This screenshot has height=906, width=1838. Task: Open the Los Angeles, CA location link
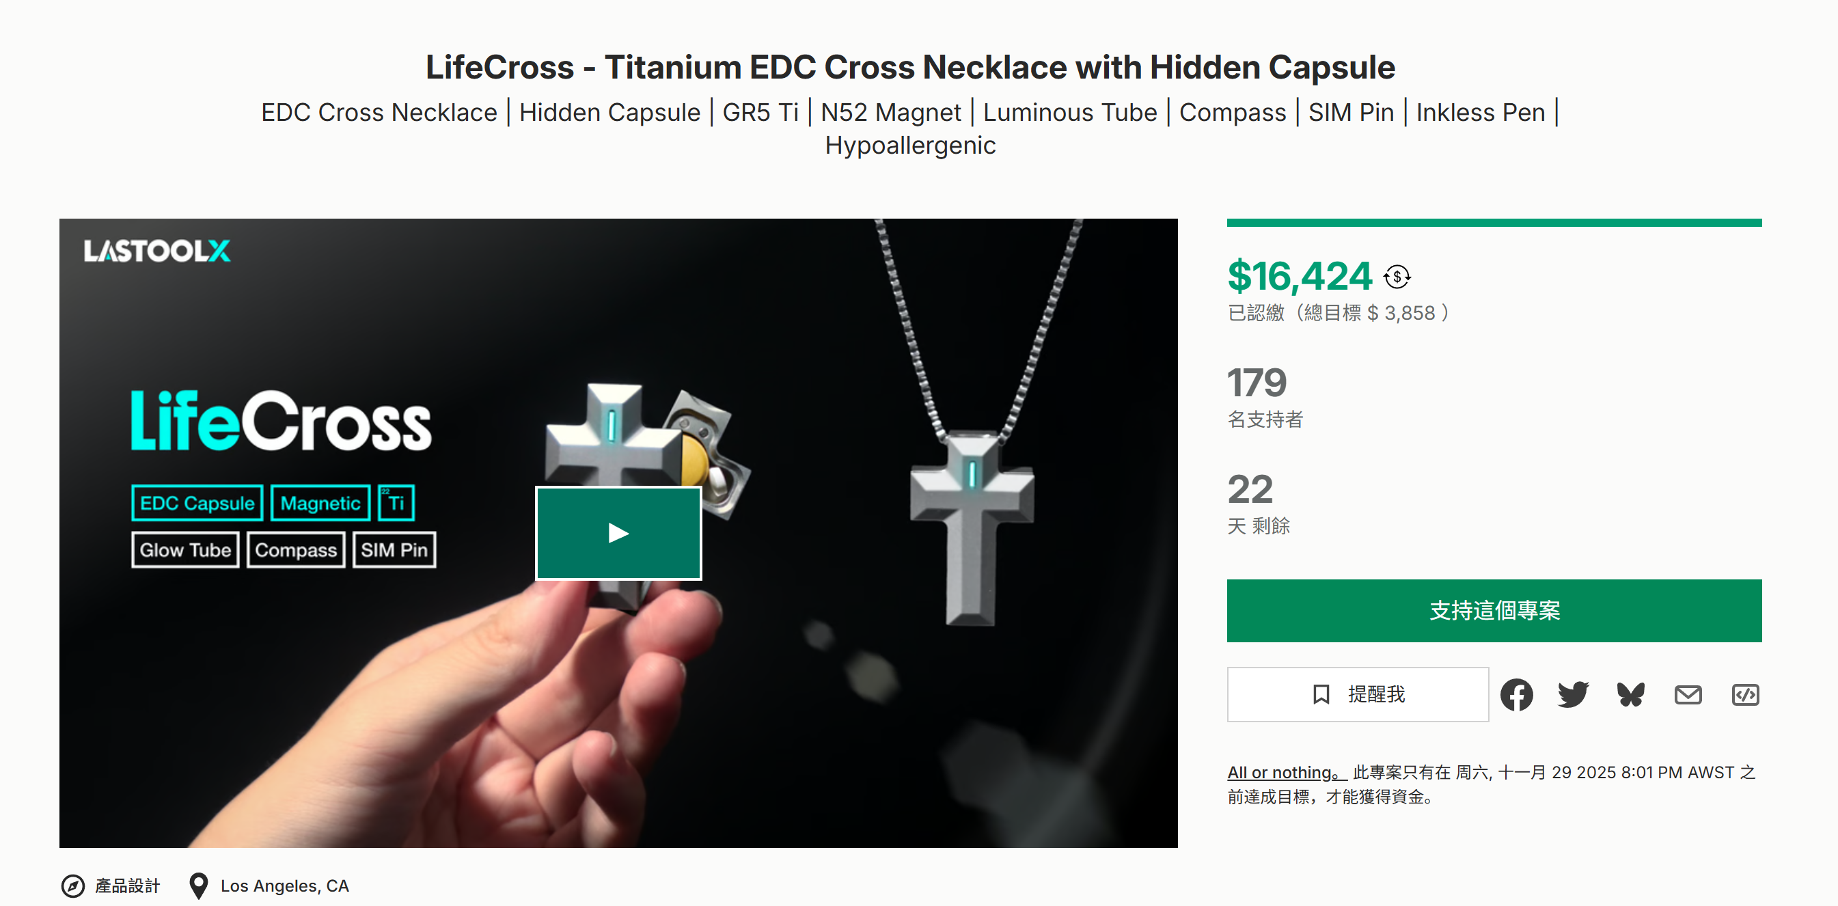coord(284,886)
